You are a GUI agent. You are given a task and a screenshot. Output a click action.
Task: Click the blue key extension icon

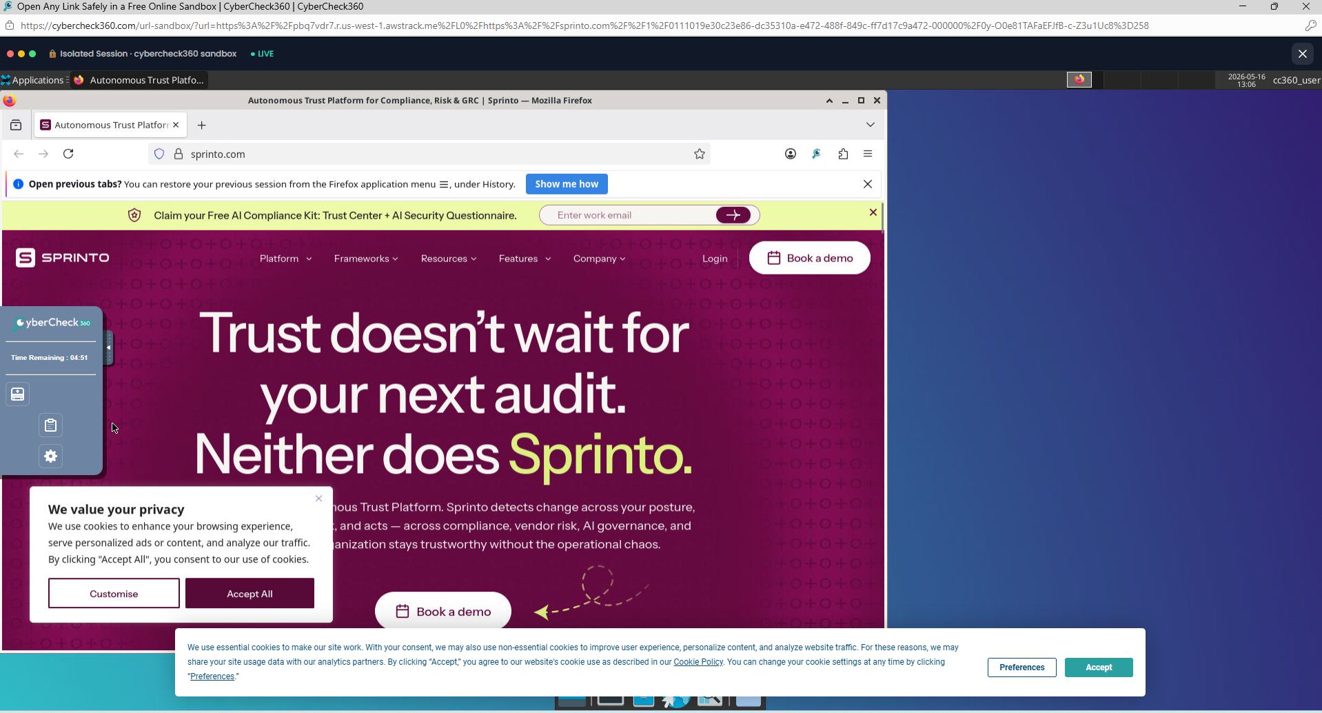(817, 154)
